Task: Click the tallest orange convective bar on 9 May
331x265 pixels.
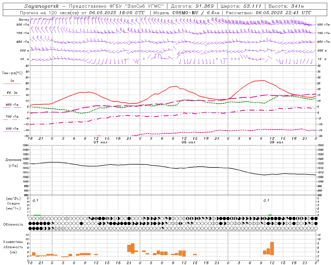Action: [x=272, y=248]
